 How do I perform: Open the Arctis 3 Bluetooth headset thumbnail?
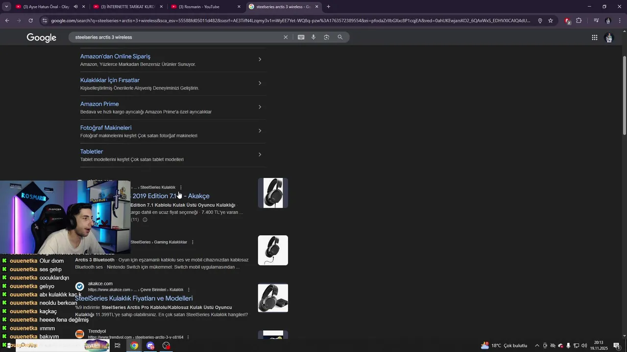coord(273,250)
